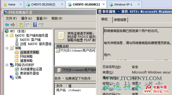The image size is (172, 95).
Task: Select 网络策略 folder in tree
Action: coord(26,56)
